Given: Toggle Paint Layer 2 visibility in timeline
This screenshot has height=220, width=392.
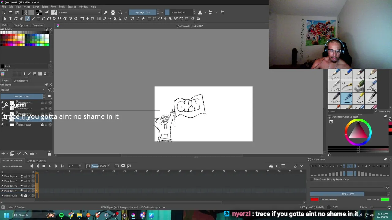Looking at the screenshot, I should pyautogui.click(x=22, y=186).
